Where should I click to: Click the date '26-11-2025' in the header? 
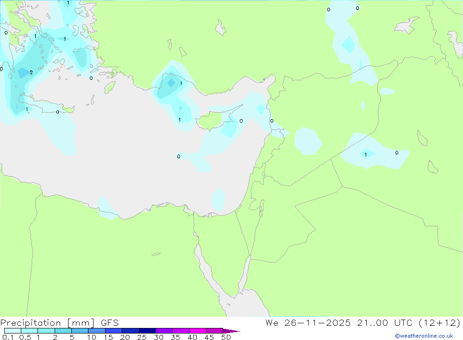[318, 322]
